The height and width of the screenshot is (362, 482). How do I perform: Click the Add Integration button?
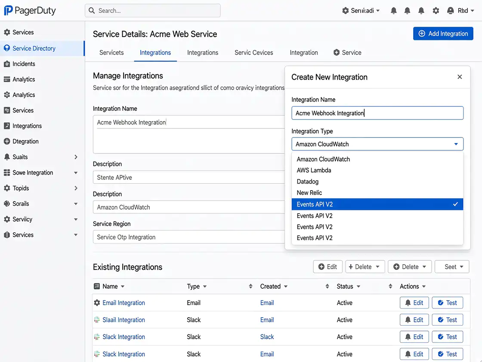click(x=443, y=34)
